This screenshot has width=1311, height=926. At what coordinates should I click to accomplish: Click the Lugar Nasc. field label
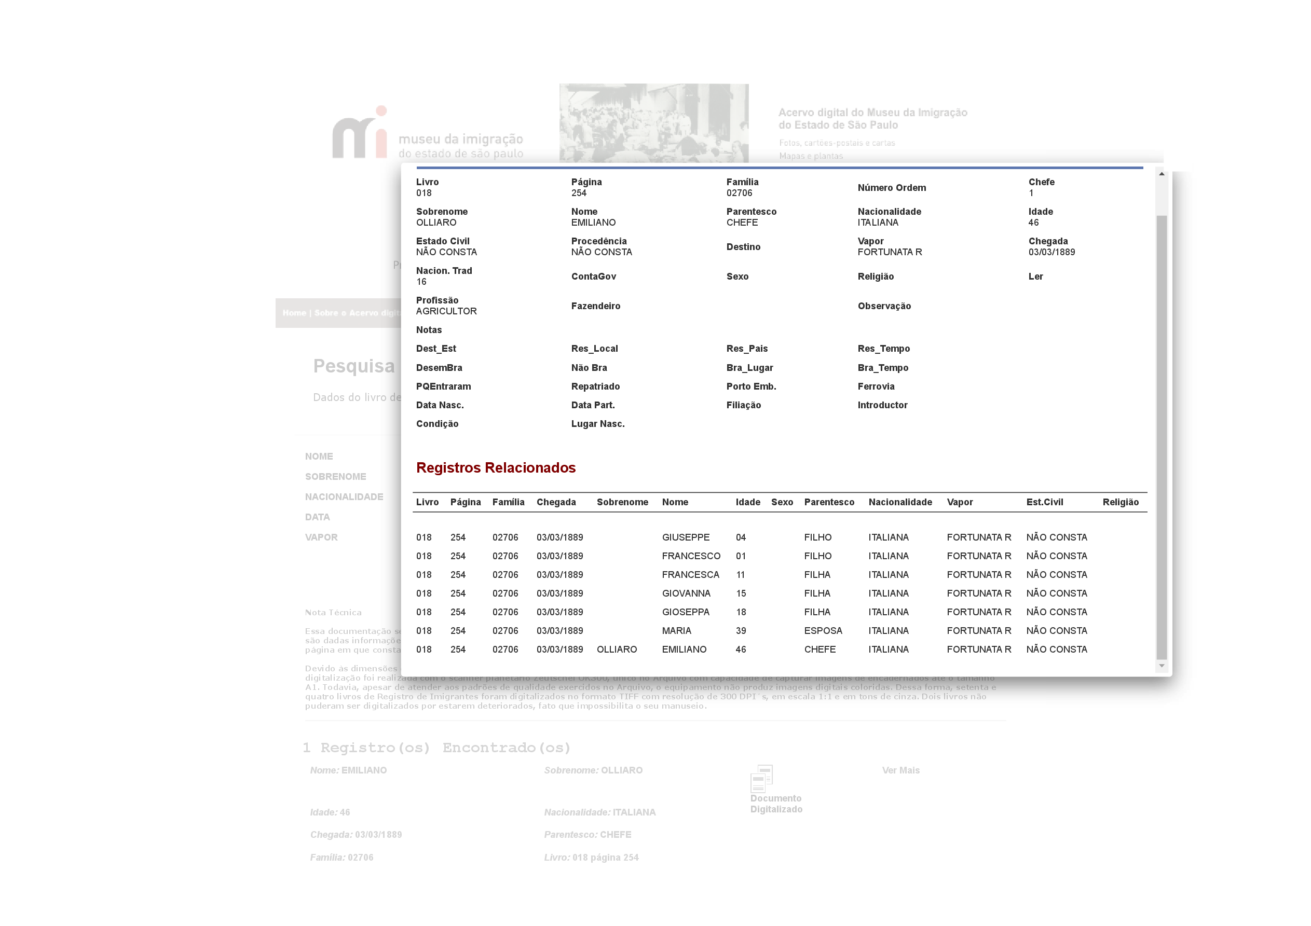(598, 424)
